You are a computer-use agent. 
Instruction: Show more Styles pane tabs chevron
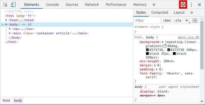tap(192, 13)
